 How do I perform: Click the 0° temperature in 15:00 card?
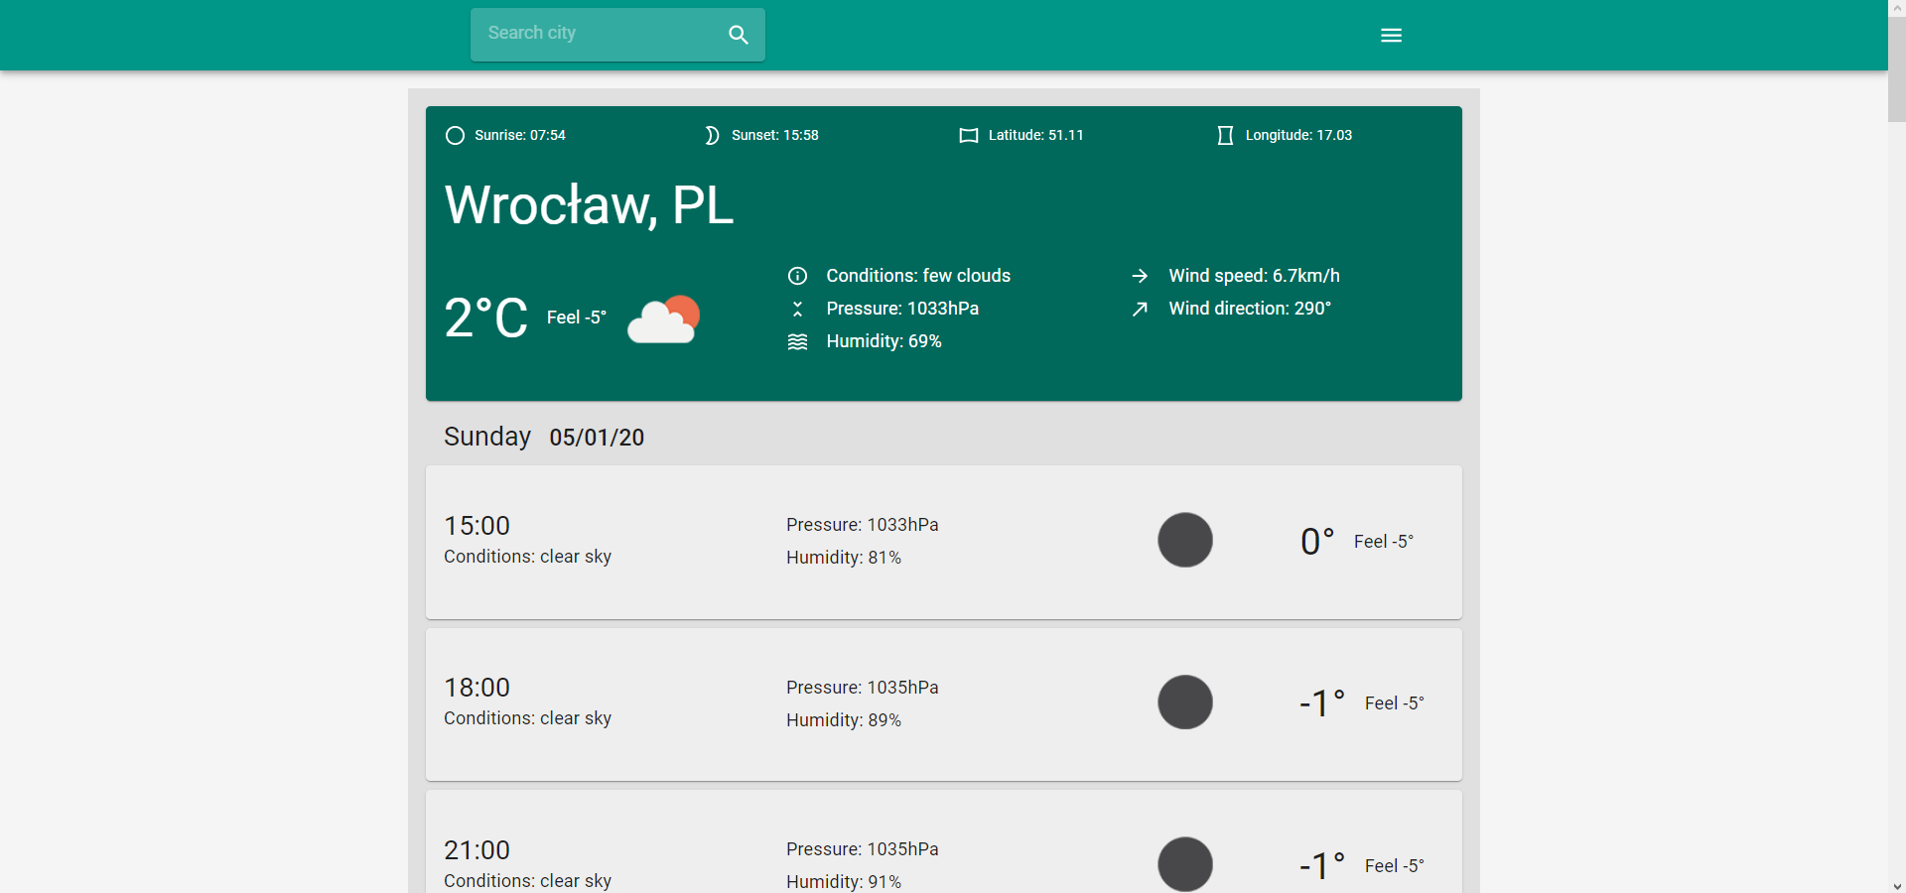tap(1317, 542)
